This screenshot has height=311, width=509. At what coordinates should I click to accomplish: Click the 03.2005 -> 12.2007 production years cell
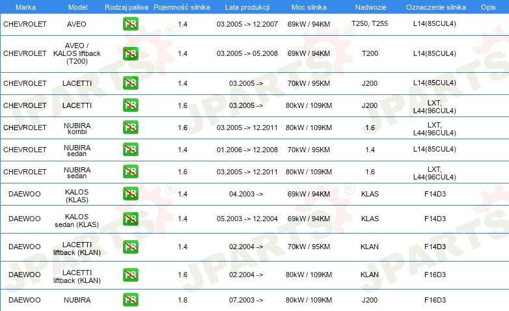[247, 24]
